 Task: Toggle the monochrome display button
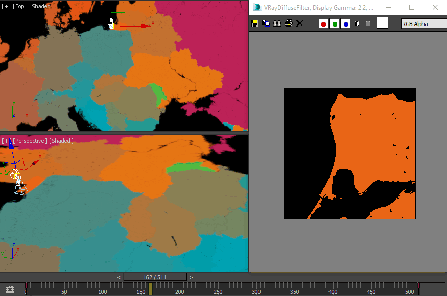coord(368,23)
